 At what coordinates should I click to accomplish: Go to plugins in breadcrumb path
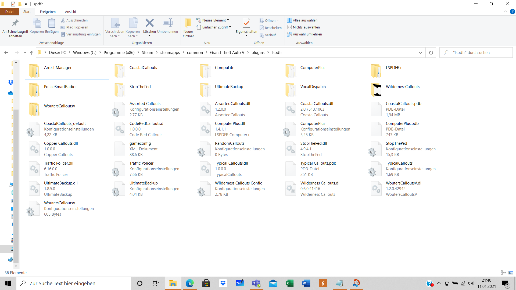point(258,53)
